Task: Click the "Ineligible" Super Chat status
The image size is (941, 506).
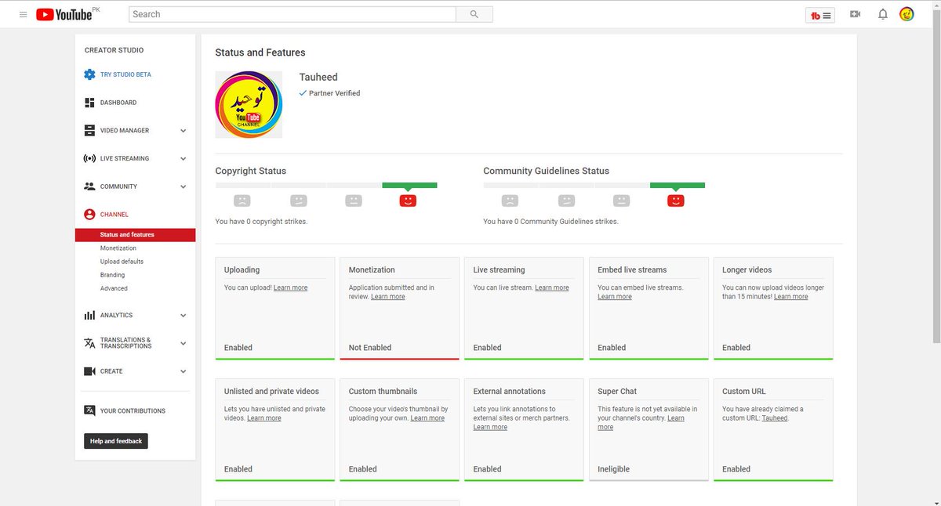Action: (614, 469)
